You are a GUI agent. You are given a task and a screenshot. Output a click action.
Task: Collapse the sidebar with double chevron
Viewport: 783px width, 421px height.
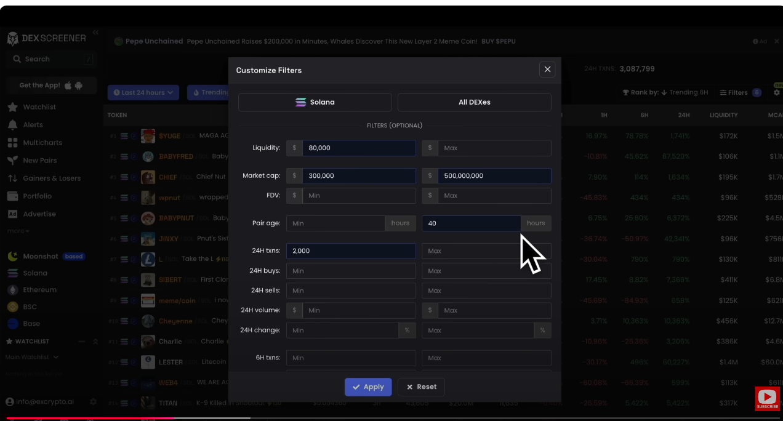tap(95, 32)
